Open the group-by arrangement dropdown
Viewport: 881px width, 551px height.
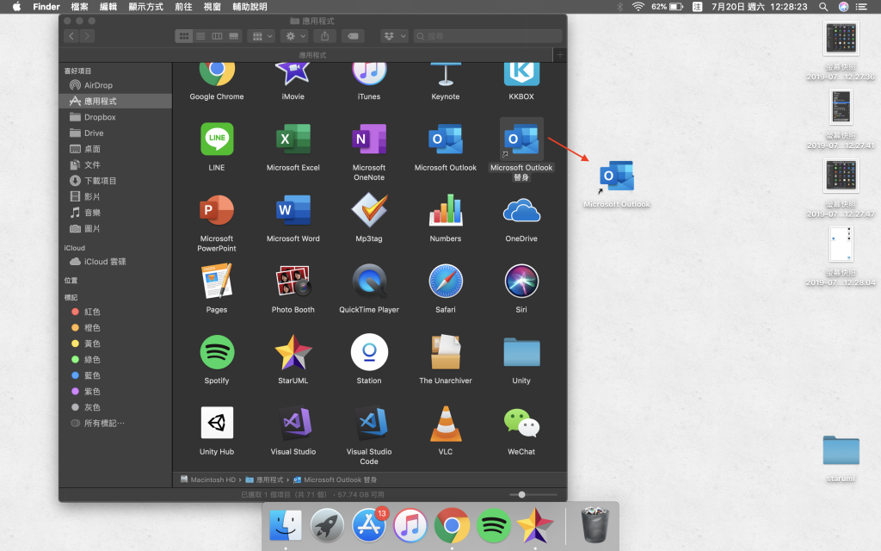point(262,36)
